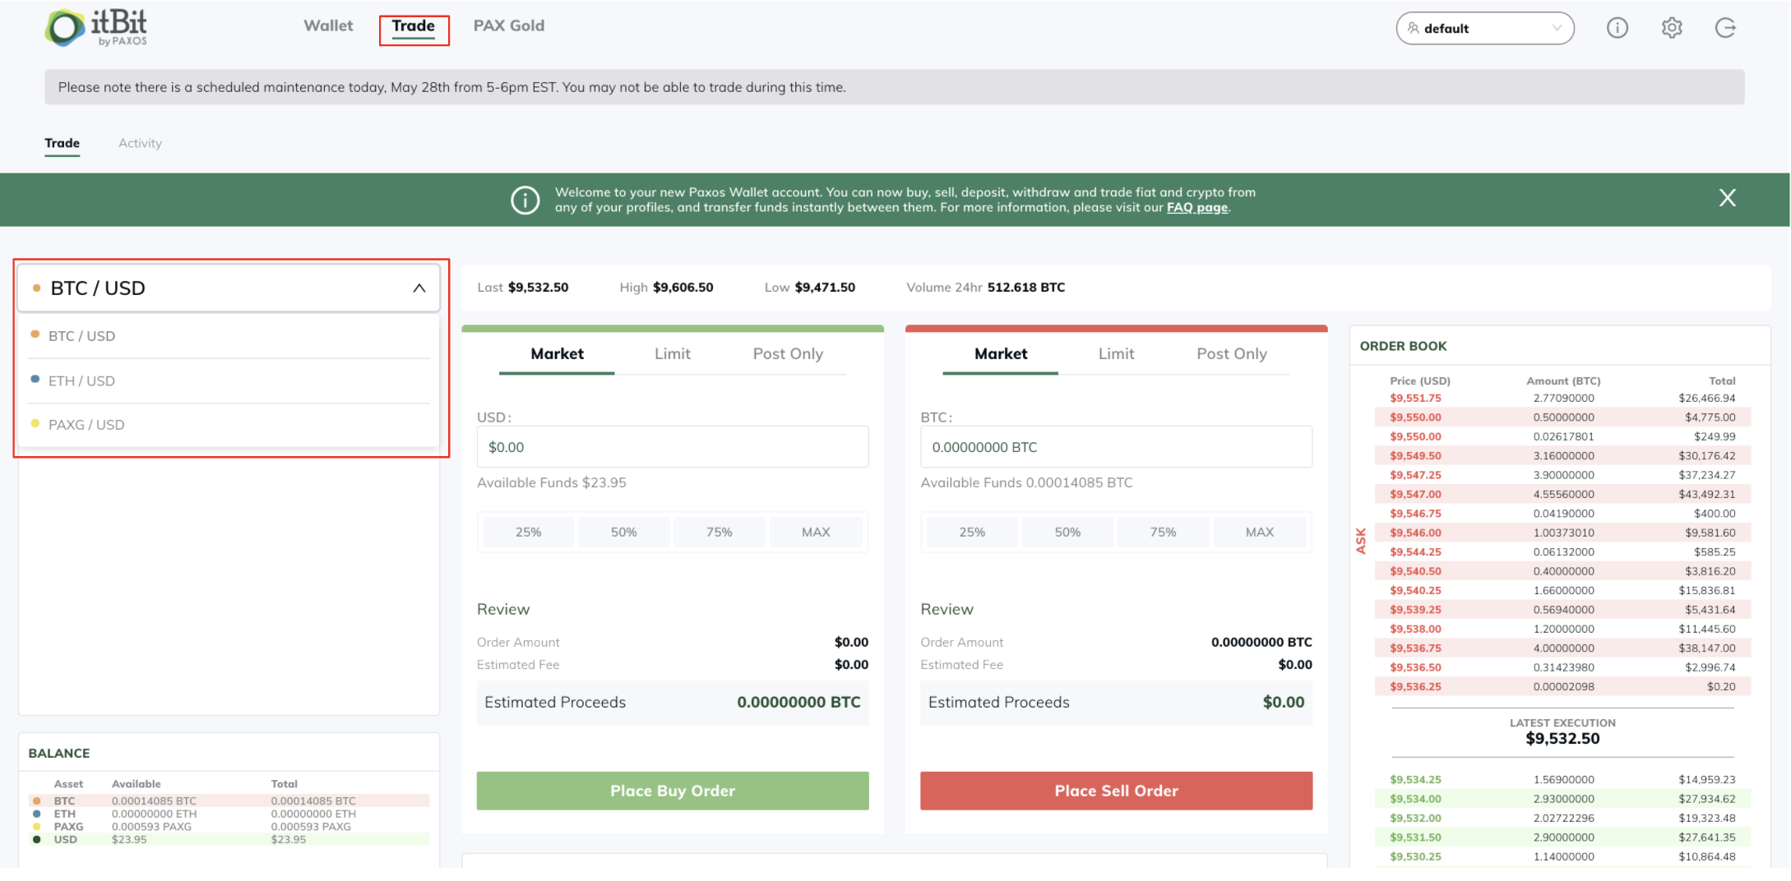Image resolution: width=1791 pixels, height=881 pixels.
Task: Switch to Post Only in buy panel
Action: pos(788,354)
